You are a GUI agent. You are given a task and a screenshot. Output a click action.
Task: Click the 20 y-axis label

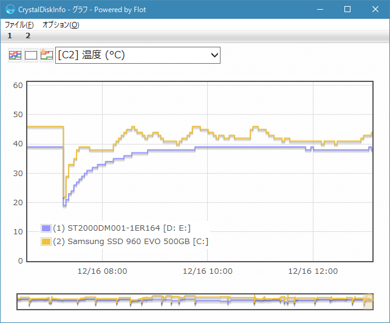pos(18,203)
